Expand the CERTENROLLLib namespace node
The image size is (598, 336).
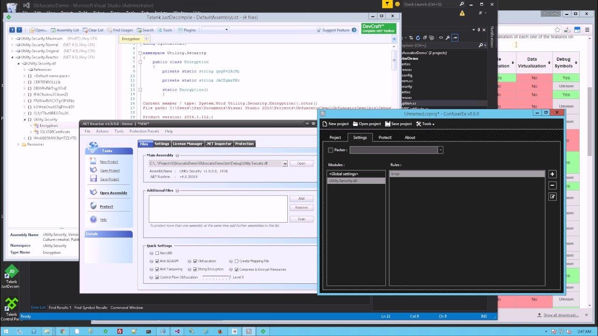point(25,82)
